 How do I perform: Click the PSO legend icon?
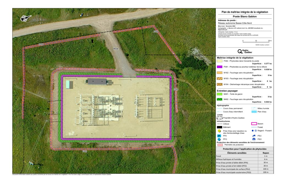(x=254, y=139)
